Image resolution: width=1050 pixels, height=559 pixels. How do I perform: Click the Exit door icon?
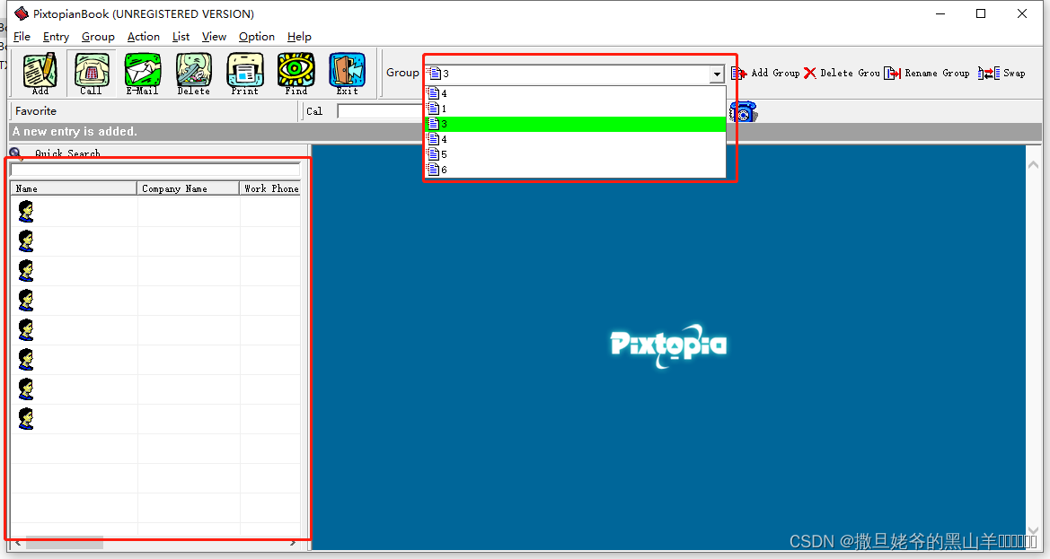(x=347, y=73)
